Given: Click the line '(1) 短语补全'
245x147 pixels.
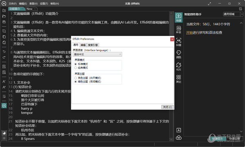Looking at the screenshot, I should [x=22, y=87].
